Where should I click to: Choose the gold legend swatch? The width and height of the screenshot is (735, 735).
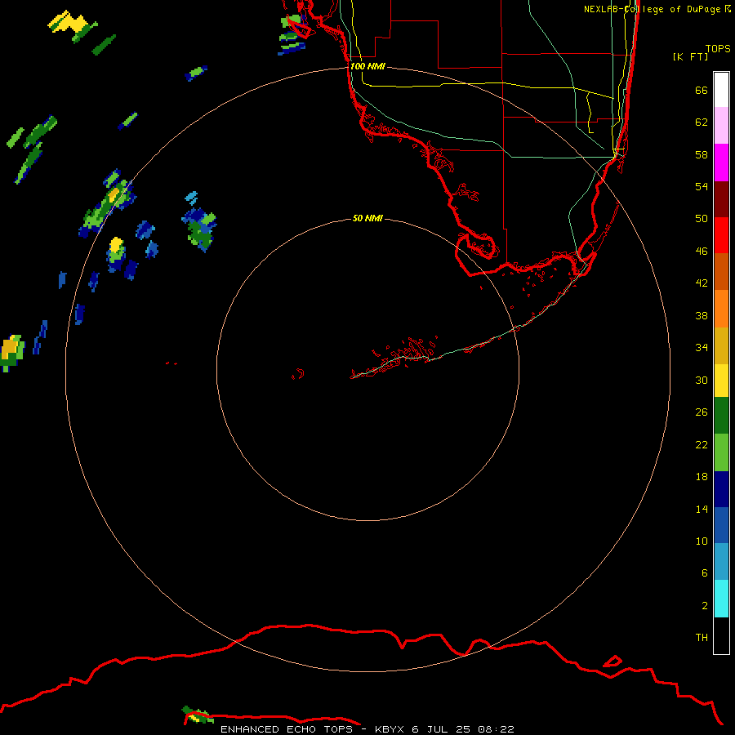click(721, 345)
